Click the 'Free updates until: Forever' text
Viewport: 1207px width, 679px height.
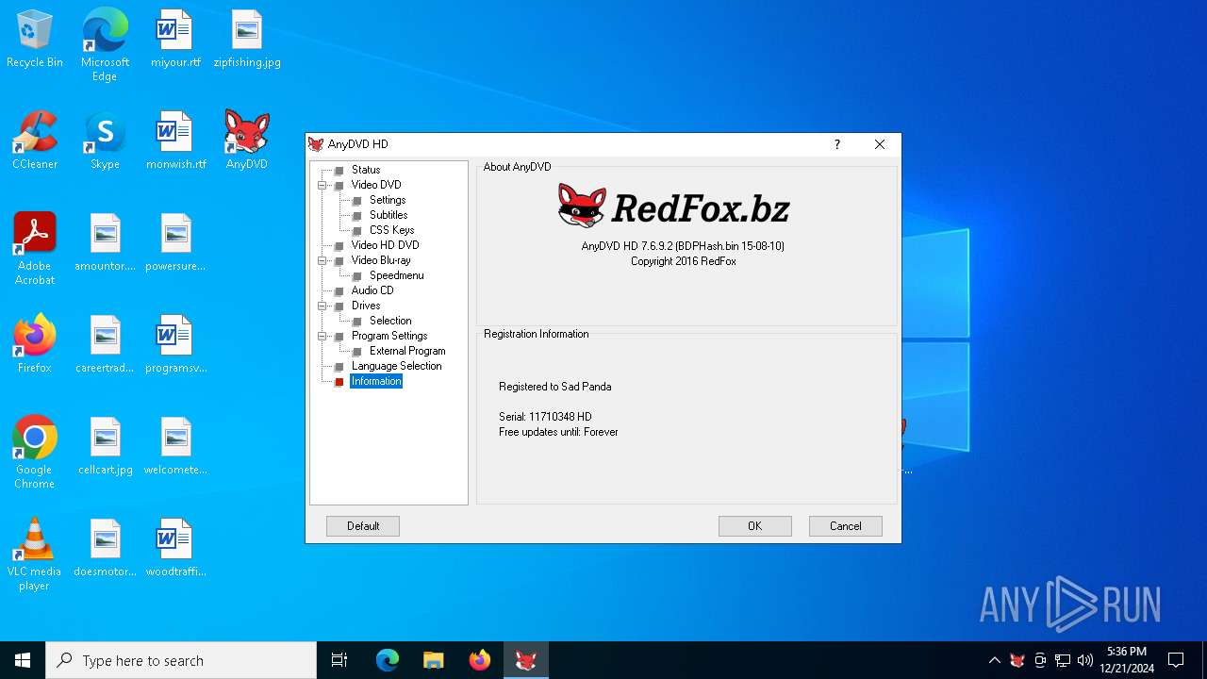[x=558, y=432]
